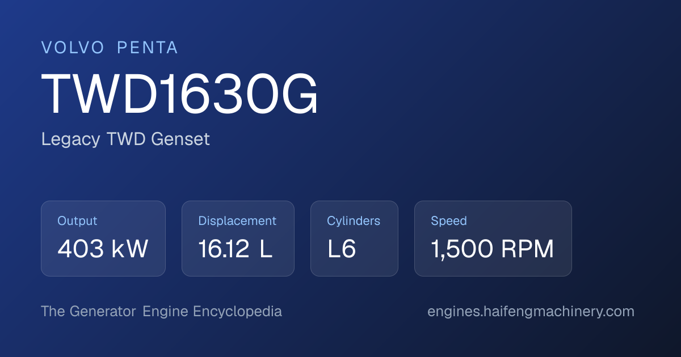Select the TWD1630G model heading
The height and width of the screenshot is (357, 681).
[x=180, y=95]
